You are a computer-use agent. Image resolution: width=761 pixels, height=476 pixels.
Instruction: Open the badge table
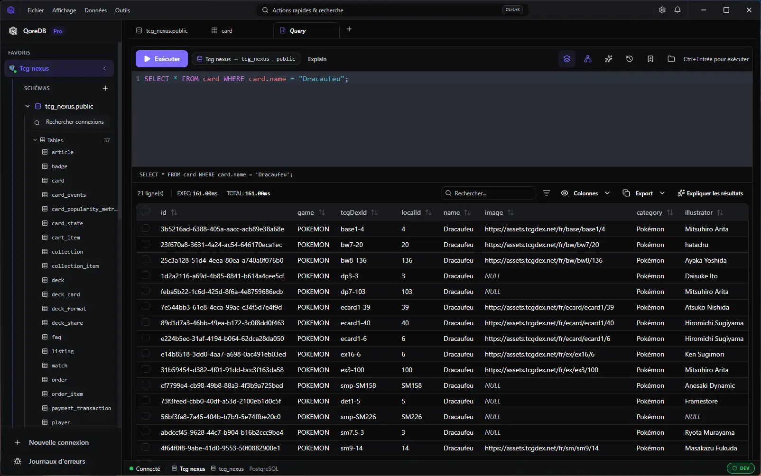[59, 166]
